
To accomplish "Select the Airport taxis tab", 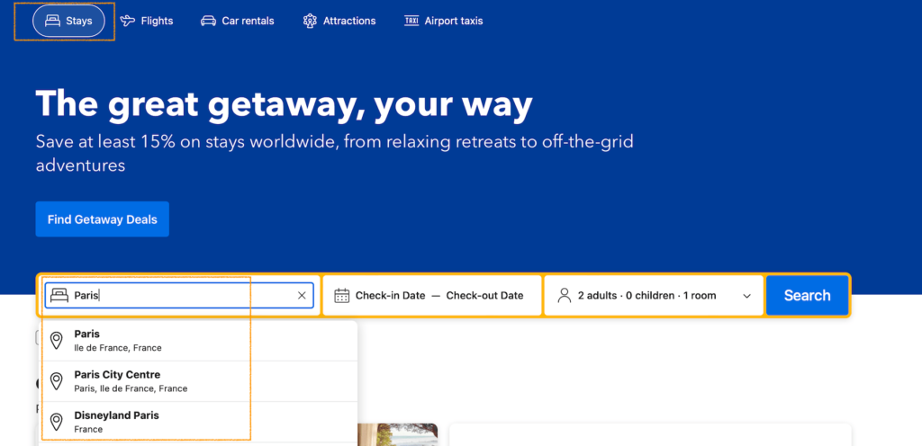I will pyautogui.click(x=443, y=21).
